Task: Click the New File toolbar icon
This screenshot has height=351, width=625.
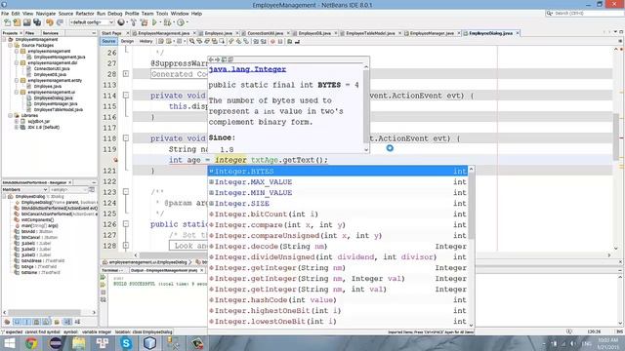Action: pos(7,22)
